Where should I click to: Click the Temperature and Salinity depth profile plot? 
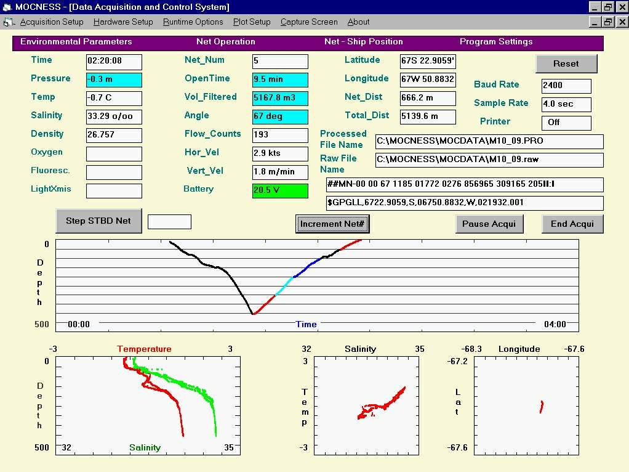(x=148, y=405)
